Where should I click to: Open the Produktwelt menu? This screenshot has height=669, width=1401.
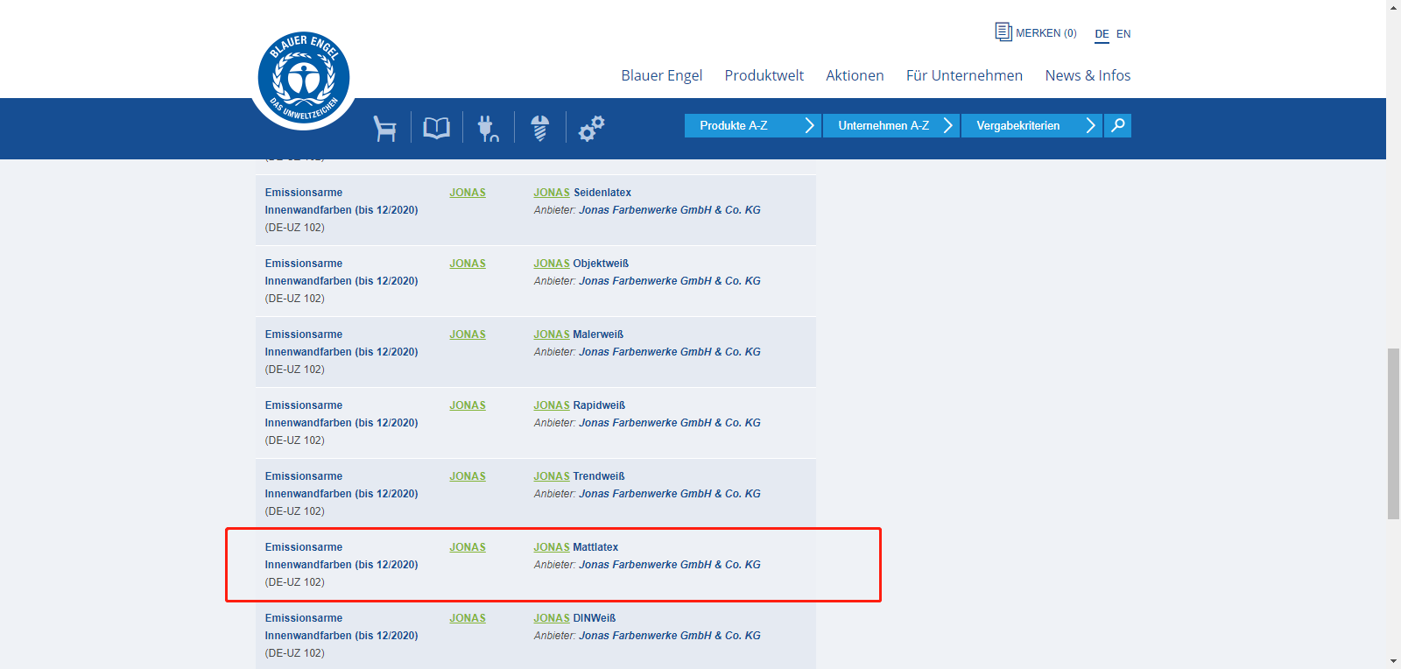[x=764, y=75]
